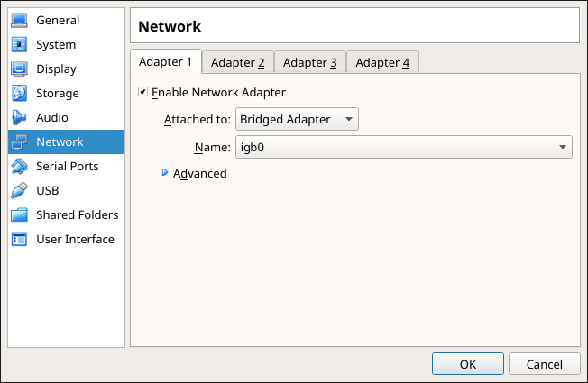Select the User Interface icon
The height and width of the screenshot is (383, 588).
point(20,240)
